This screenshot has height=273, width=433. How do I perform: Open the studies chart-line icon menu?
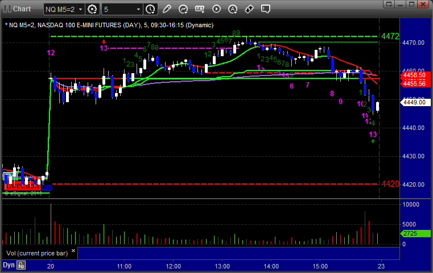[183, 9]
